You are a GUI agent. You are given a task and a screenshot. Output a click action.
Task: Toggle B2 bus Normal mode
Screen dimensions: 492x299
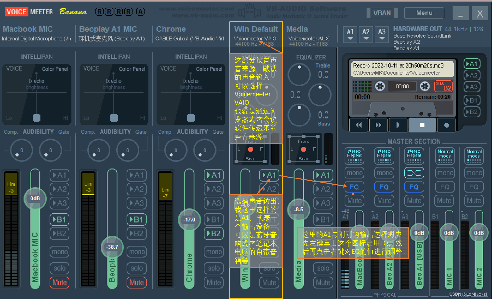point(474,156)
